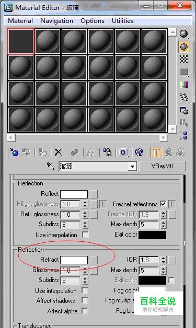The image size is (196, 328).
Task: Click the Select by Material icon
Action: pyautogui.click(x=184, y=123)
